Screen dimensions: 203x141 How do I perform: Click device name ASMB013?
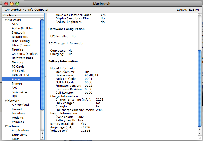(x=92, y=75)
